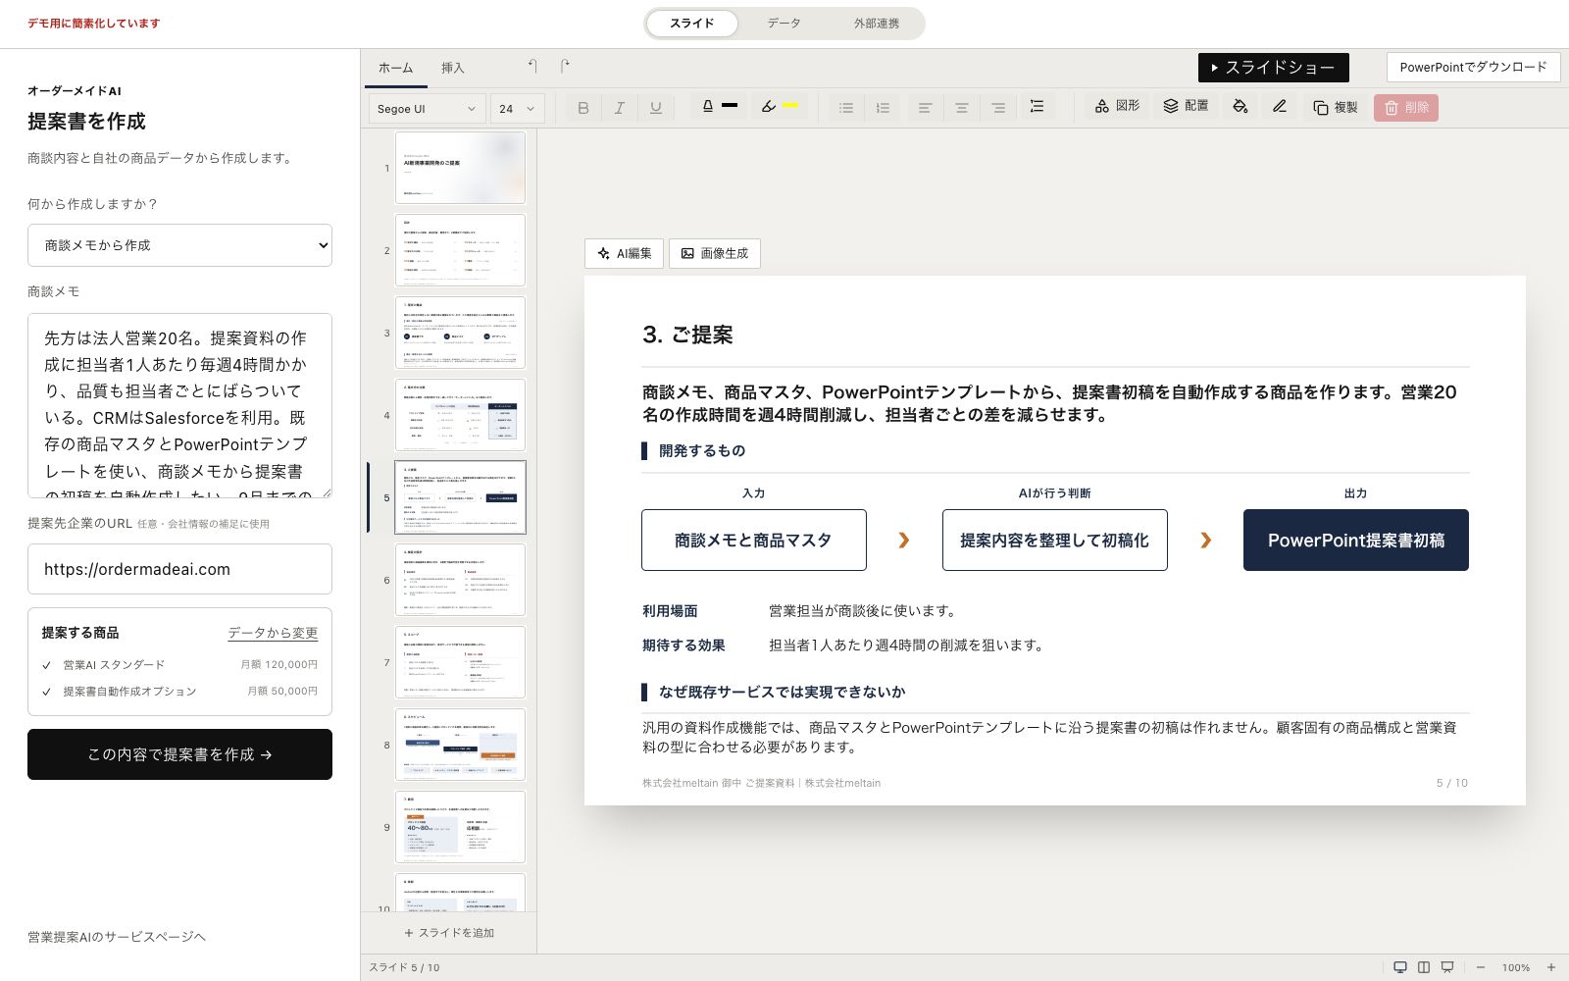Select slide 8 thumbnail
This screenshot has height=981, width=1569.
(x=460, y=745)
